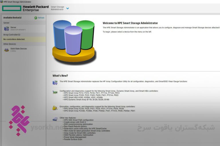Select the Server icon in device list
Viewport: 220px width, 146px height.
tap(7, 29)
